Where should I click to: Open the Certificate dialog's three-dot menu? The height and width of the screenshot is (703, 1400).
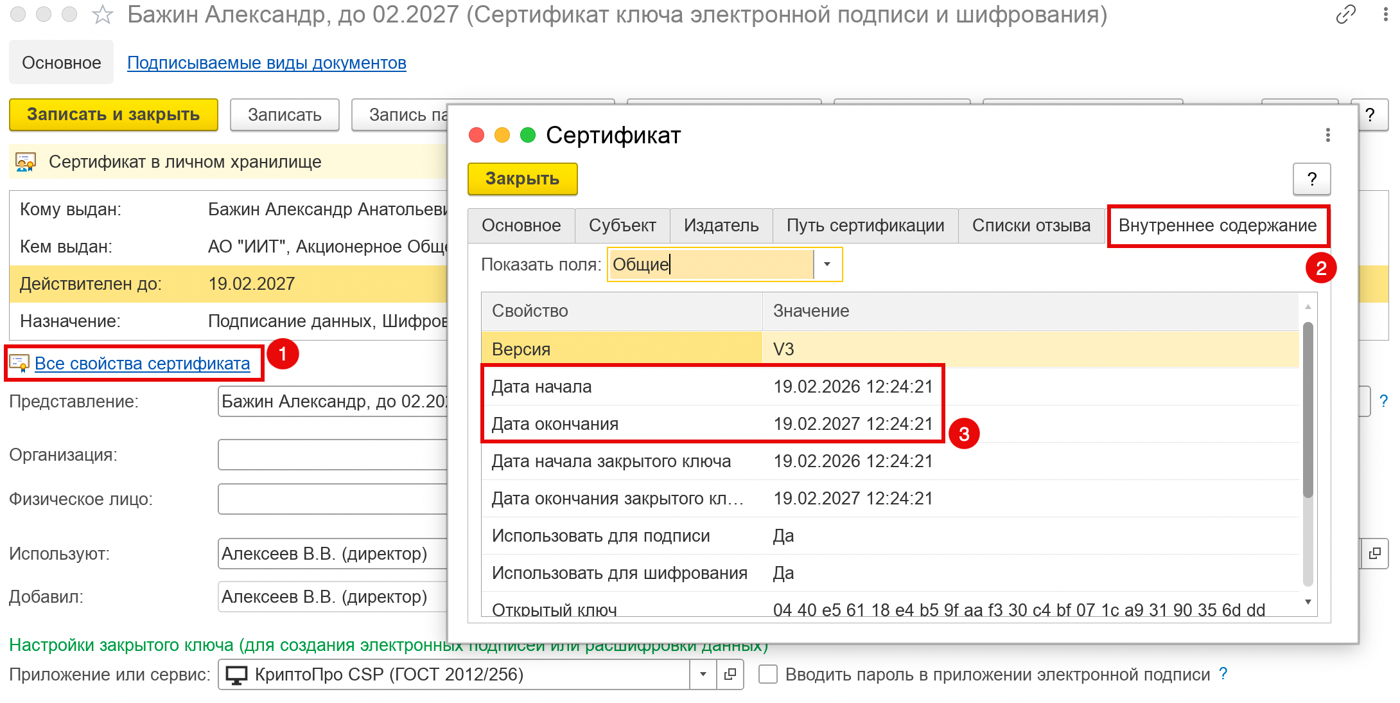pyautogui.click(x=1328, y=135)
